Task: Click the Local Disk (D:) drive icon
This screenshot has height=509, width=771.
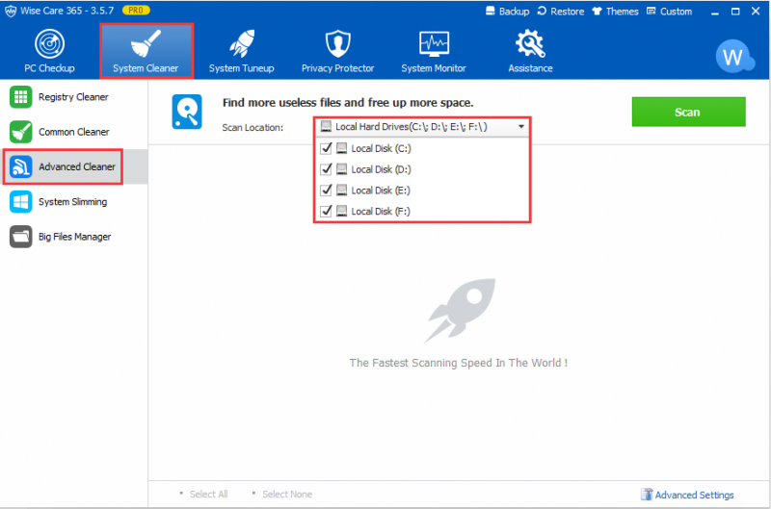Action: [x=342, y=169]
